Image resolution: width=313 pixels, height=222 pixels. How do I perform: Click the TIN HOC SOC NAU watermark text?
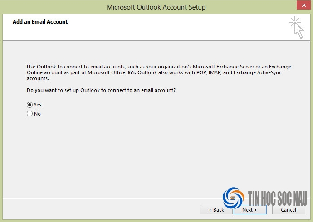point(278,198)
